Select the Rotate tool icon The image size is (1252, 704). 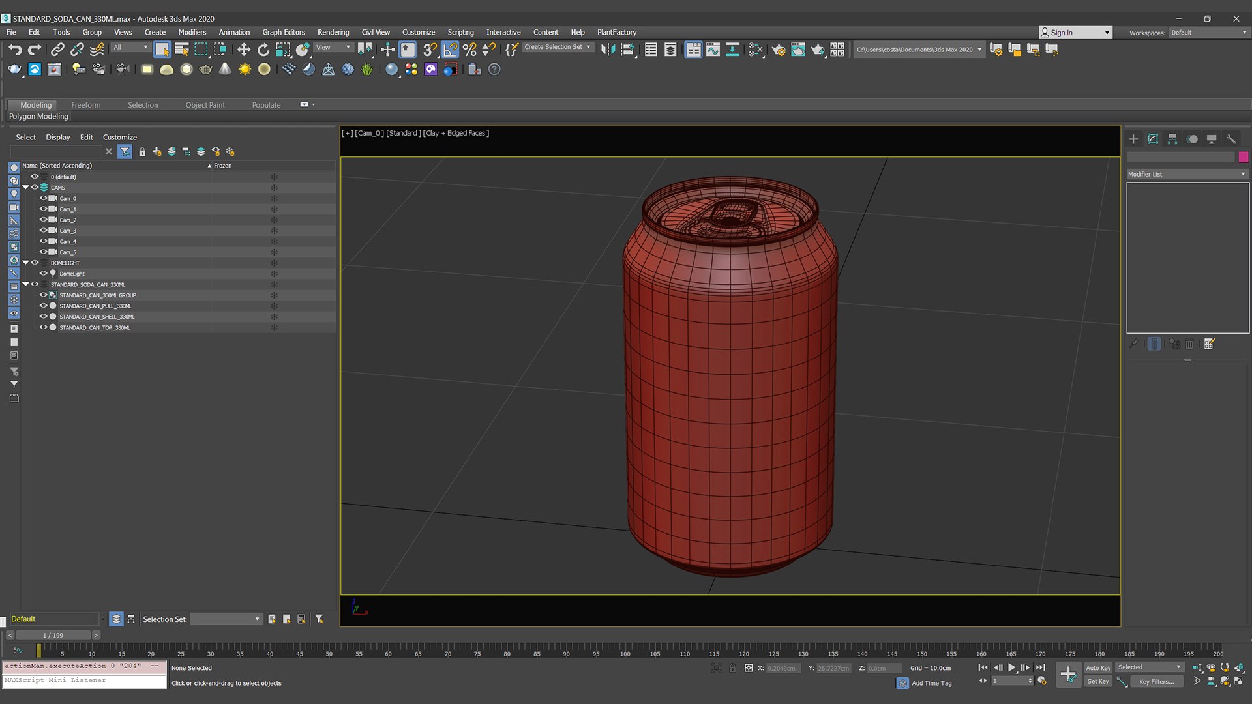pos(263,50)
